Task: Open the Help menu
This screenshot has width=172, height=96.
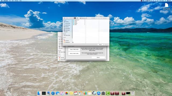Action: pos(20,1)
